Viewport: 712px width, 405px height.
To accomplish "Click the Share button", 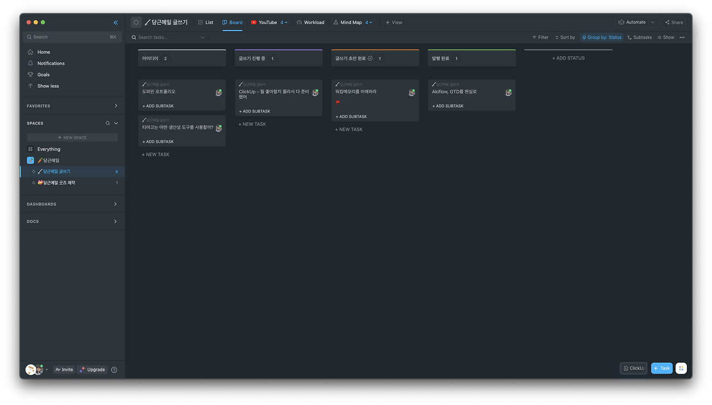I will tap(674, 23).
